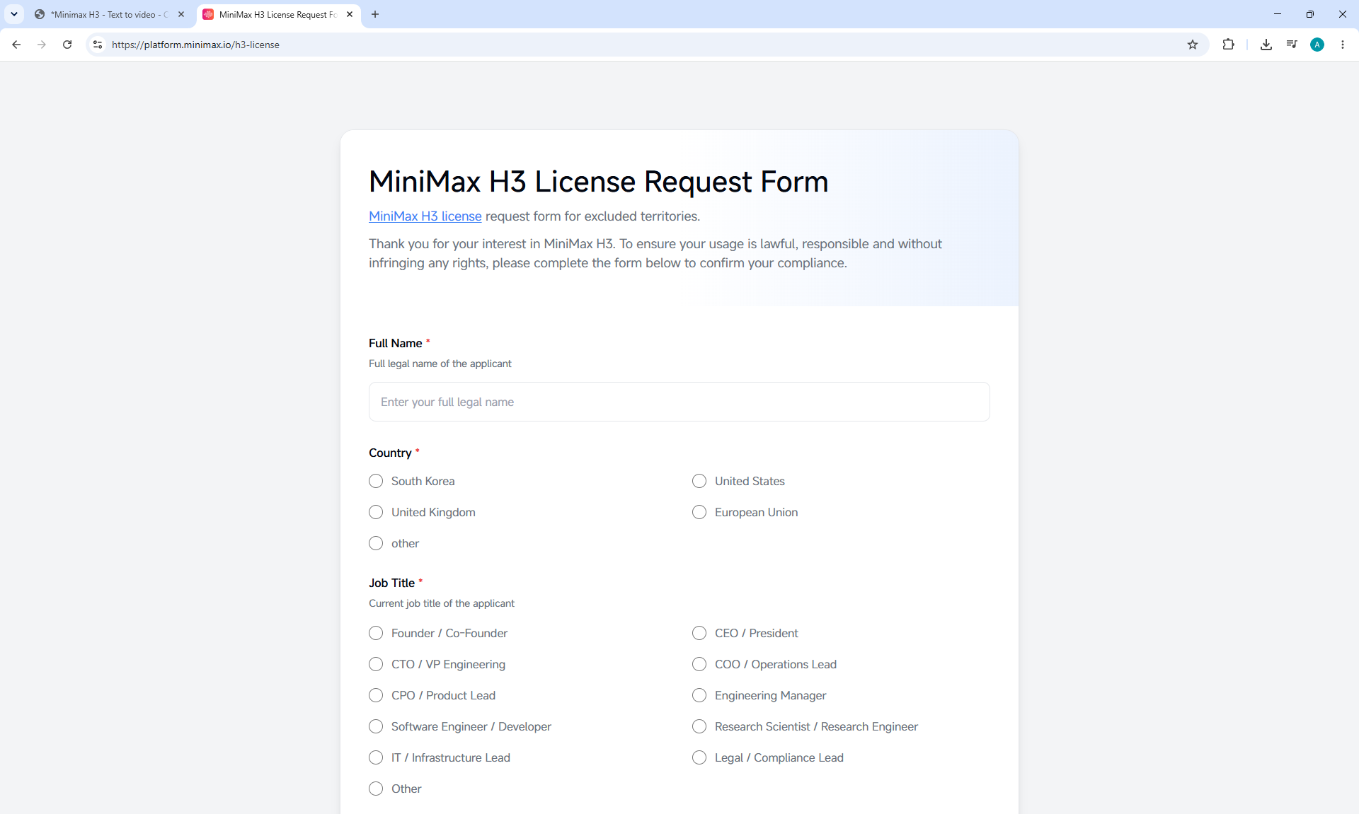Pick Engineering Manager job title
This screenshot has height=814, width=1359.
pyautogui.click(x=699, y=695)
